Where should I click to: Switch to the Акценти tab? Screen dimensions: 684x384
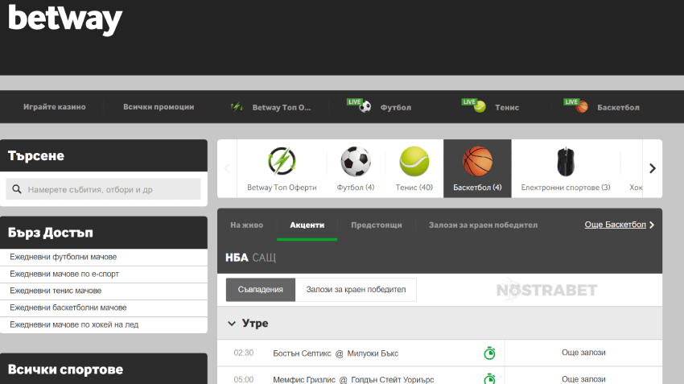point(307,225)
